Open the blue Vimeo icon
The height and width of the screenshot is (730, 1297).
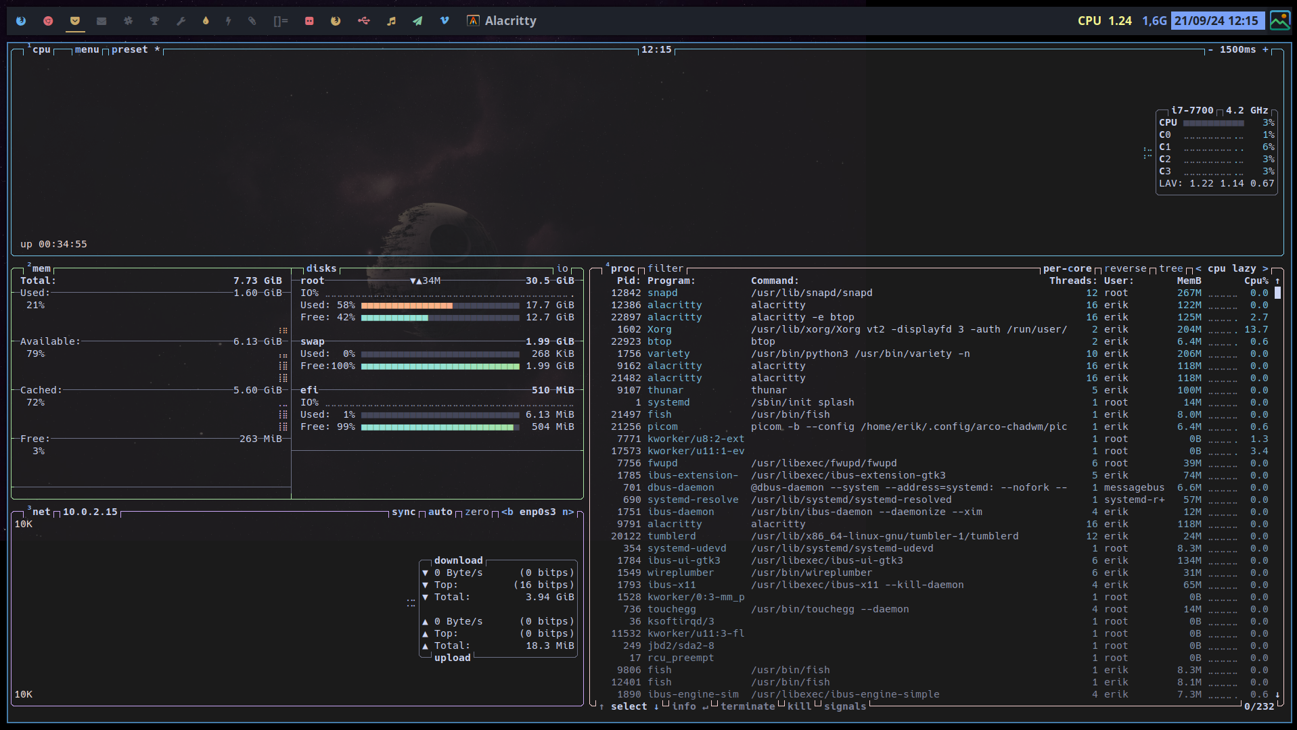coord(445,21)
